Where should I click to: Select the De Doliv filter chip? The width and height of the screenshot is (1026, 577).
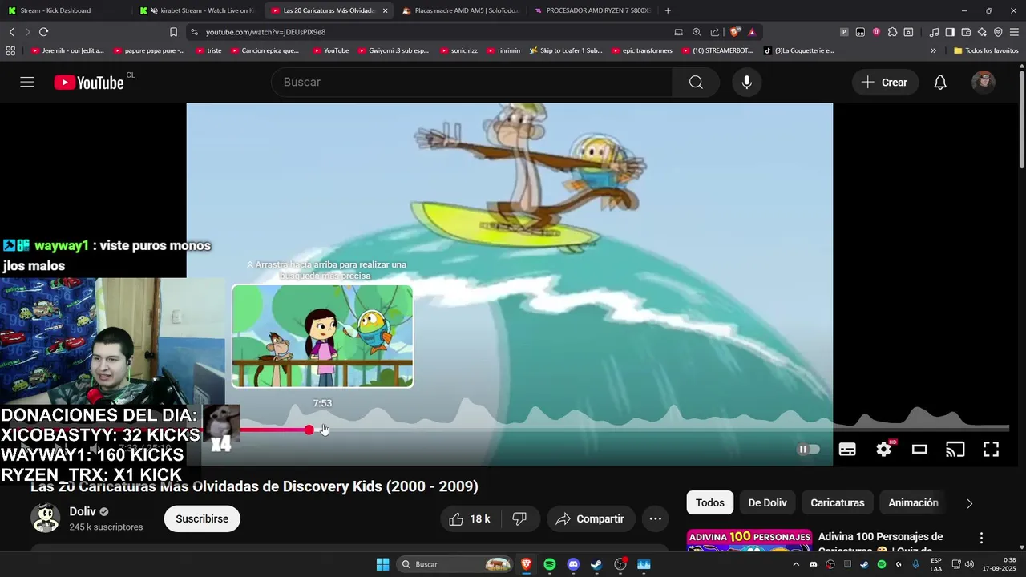coord(767,502)
